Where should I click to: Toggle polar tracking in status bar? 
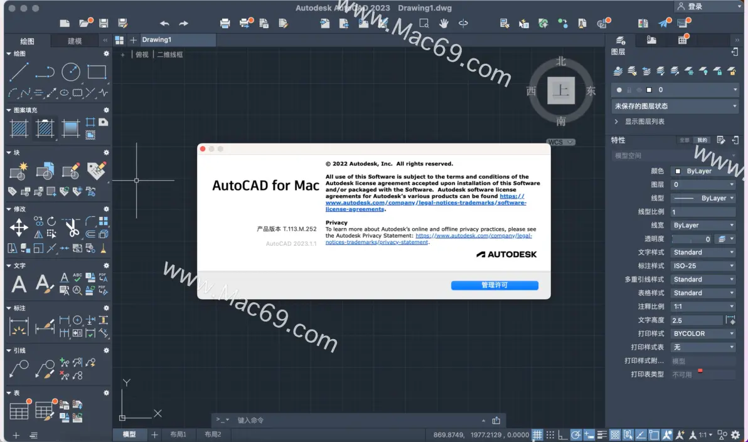click(x=576, y=434)
